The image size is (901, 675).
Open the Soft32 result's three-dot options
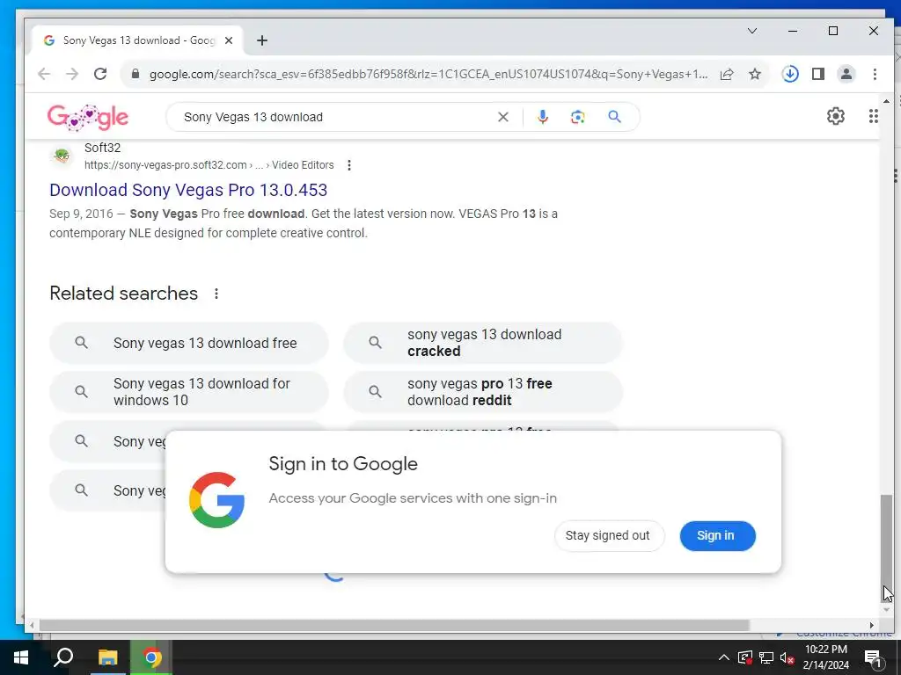[348, 165]
